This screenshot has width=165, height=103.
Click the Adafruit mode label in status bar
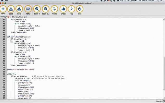click(159, 101)
